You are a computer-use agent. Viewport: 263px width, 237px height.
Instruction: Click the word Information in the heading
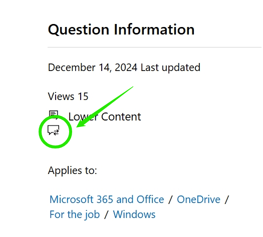pyautogui.click(x=154, y=29)
